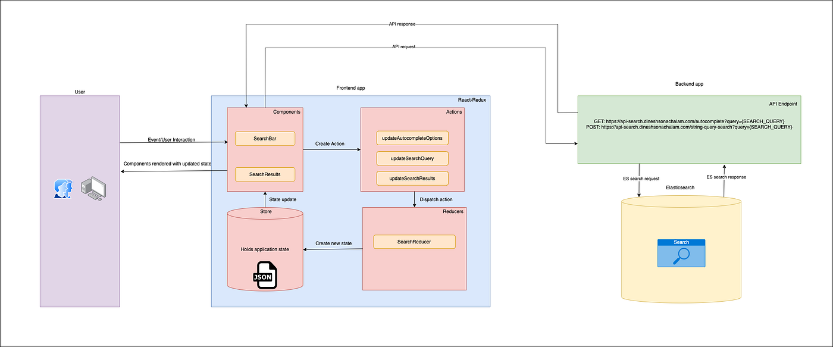Image resolution: width=833 pixels, height=347 pixels.
Task: Click the 'React-Redux' label
Action: (472, 99)
